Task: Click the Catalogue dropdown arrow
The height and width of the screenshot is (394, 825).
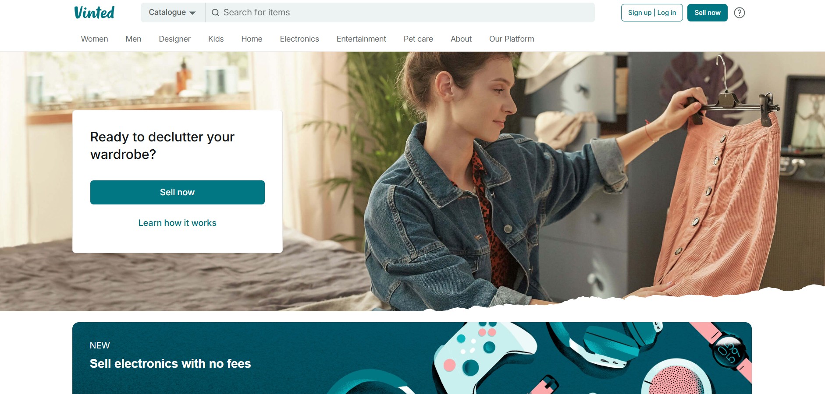Action: (192, 13)
